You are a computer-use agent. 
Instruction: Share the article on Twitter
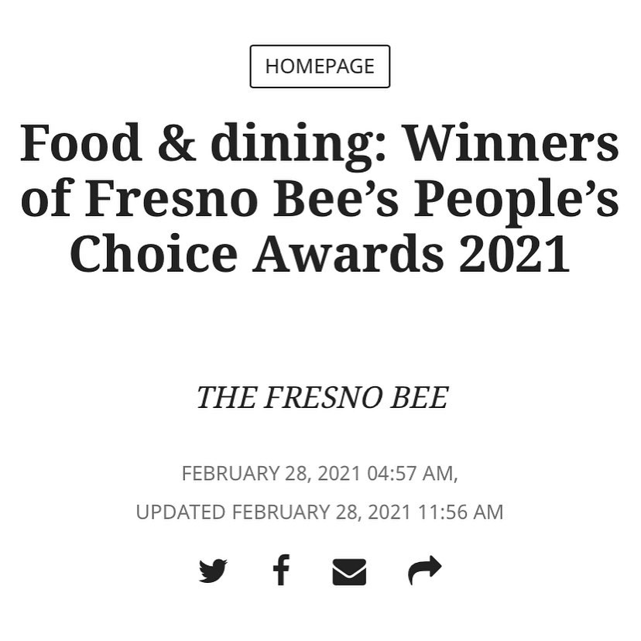point(213,571)
